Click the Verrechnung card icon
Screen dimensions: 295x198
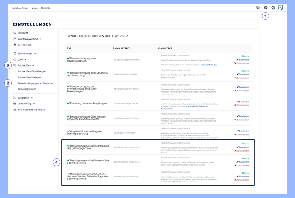[x=15, y=104]
